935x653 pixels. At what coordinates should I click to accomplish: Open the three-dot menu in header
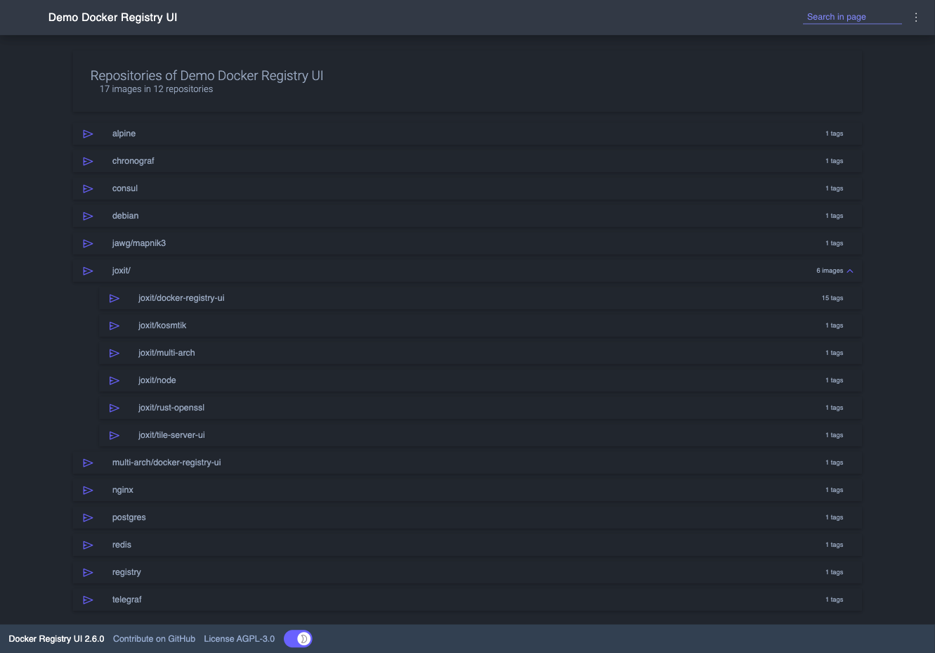[x=916, y=18]
